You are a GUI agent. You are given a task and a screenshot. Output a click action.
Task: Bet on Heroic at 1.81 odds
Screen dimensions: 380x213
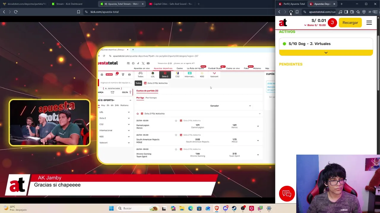(x=235, y=126)
